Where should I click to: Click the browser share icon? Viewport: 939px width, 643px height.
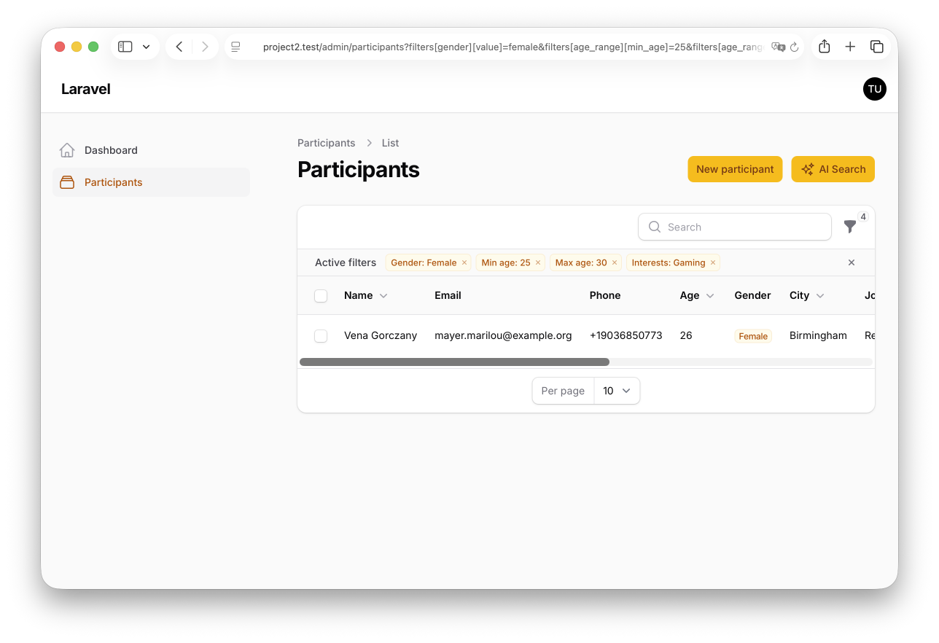[824, 47]
